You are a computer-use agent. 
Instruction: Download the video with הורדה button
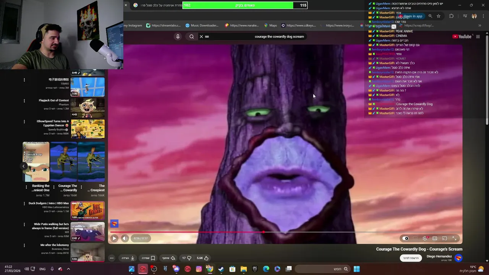(x=128, y=258)
